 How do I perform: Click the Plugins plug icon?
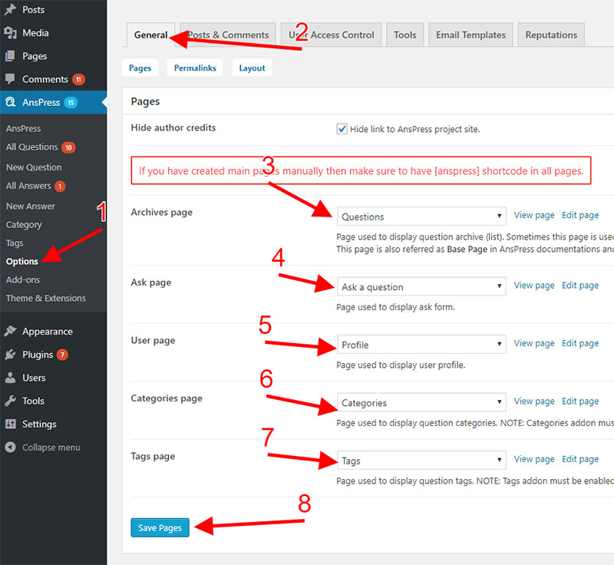(10, 355)
